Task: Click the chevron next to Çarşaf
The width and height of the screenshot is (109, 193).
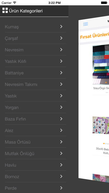Action: tap(61, 38)
